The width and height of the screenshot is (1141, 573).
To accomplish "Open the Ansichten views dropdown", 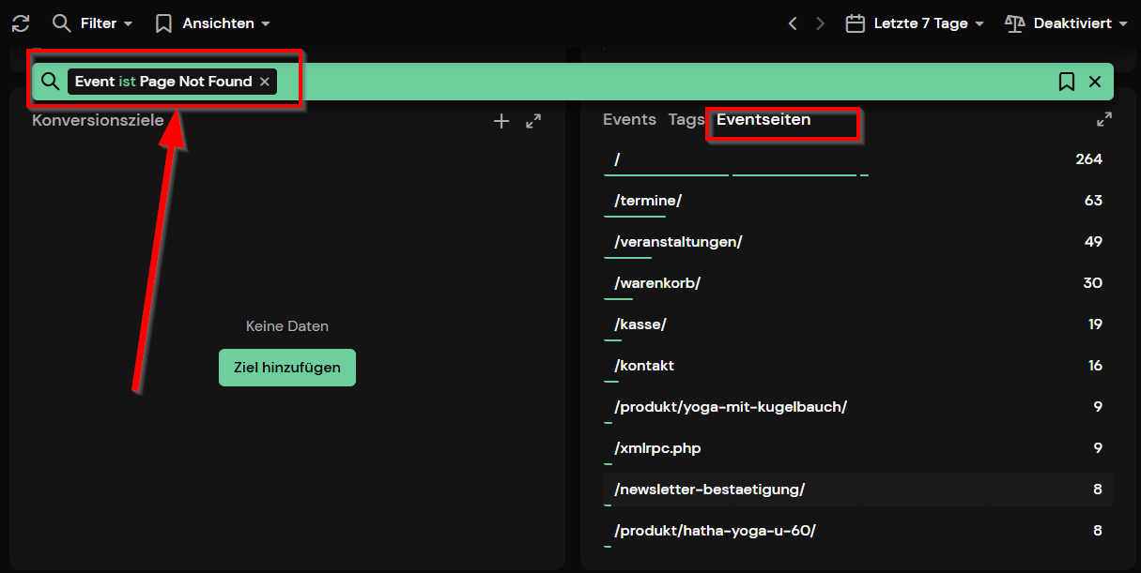I will (x=212, y=23).
